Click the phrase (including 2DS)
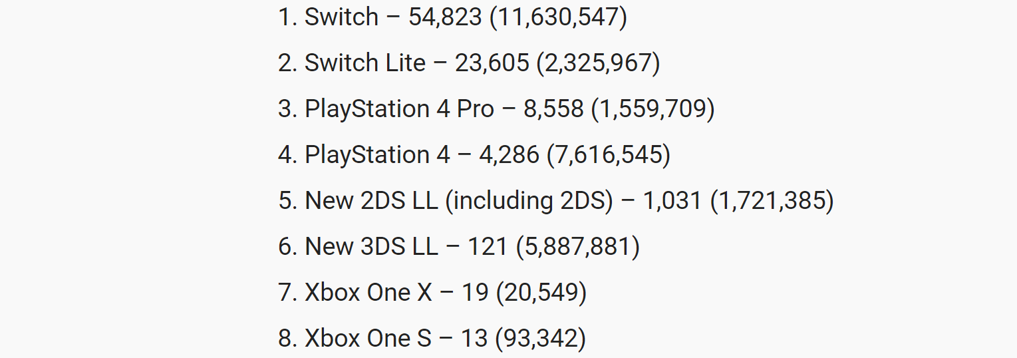This screenshot has width=1017, height=358. point(529,201)
